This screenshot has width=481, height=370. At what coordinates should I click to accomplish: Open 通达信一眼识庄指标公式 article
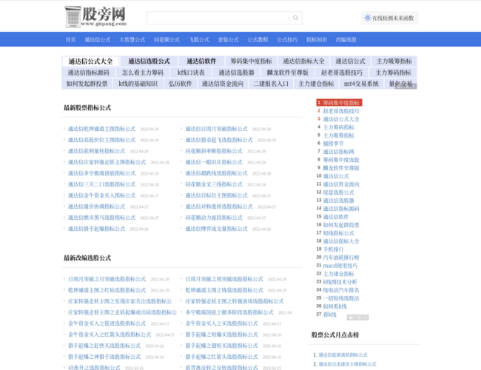click(x=214, y=162)
